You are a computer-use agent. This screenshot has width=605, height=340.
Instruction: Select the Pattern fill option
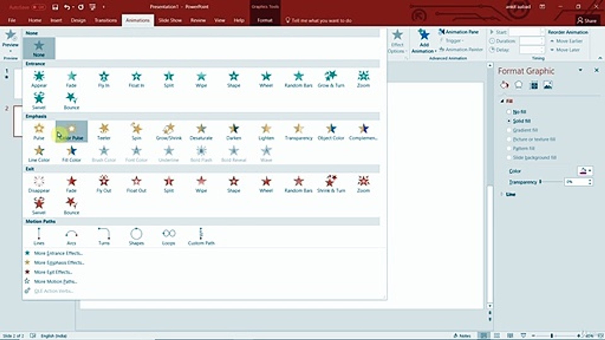(x=520, y=148)
